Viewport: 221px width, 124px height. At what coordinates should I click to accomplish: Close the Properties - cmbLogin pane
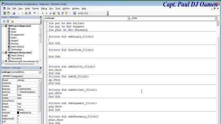(40, 68)
